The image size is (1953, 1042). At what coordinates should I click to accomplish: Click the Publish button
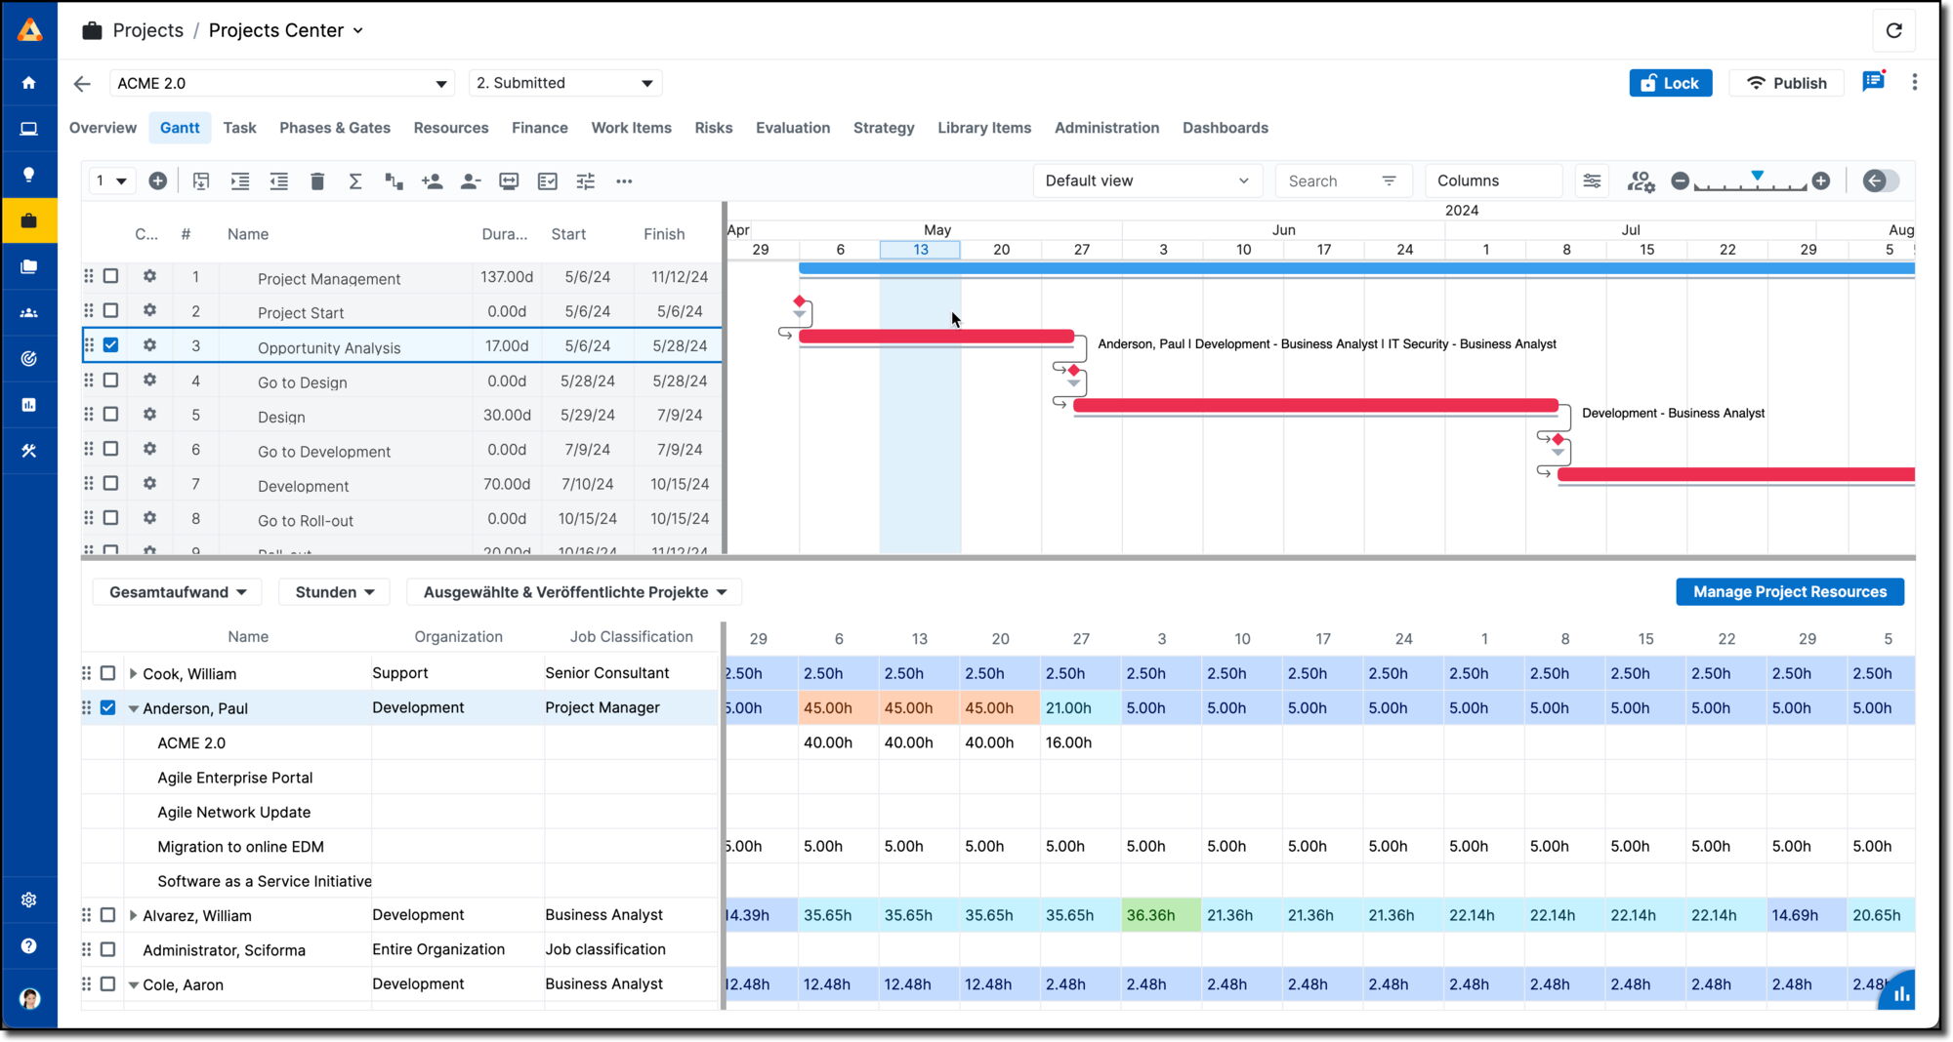1786,83
